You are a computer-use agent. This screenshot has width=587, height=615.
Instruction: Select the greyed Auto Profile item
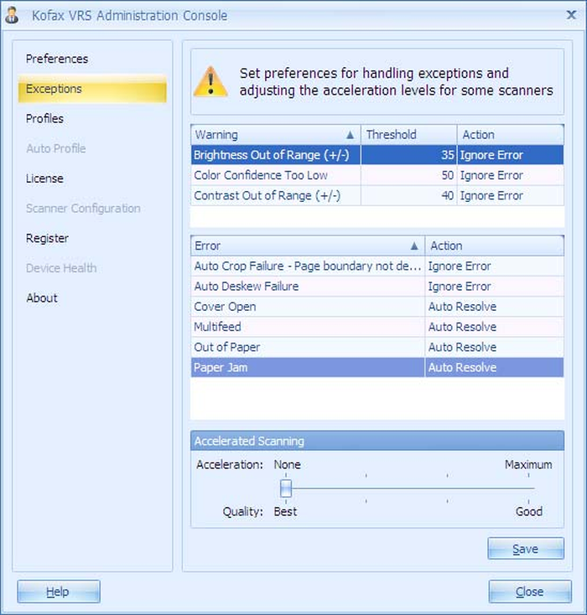[55, 148]
